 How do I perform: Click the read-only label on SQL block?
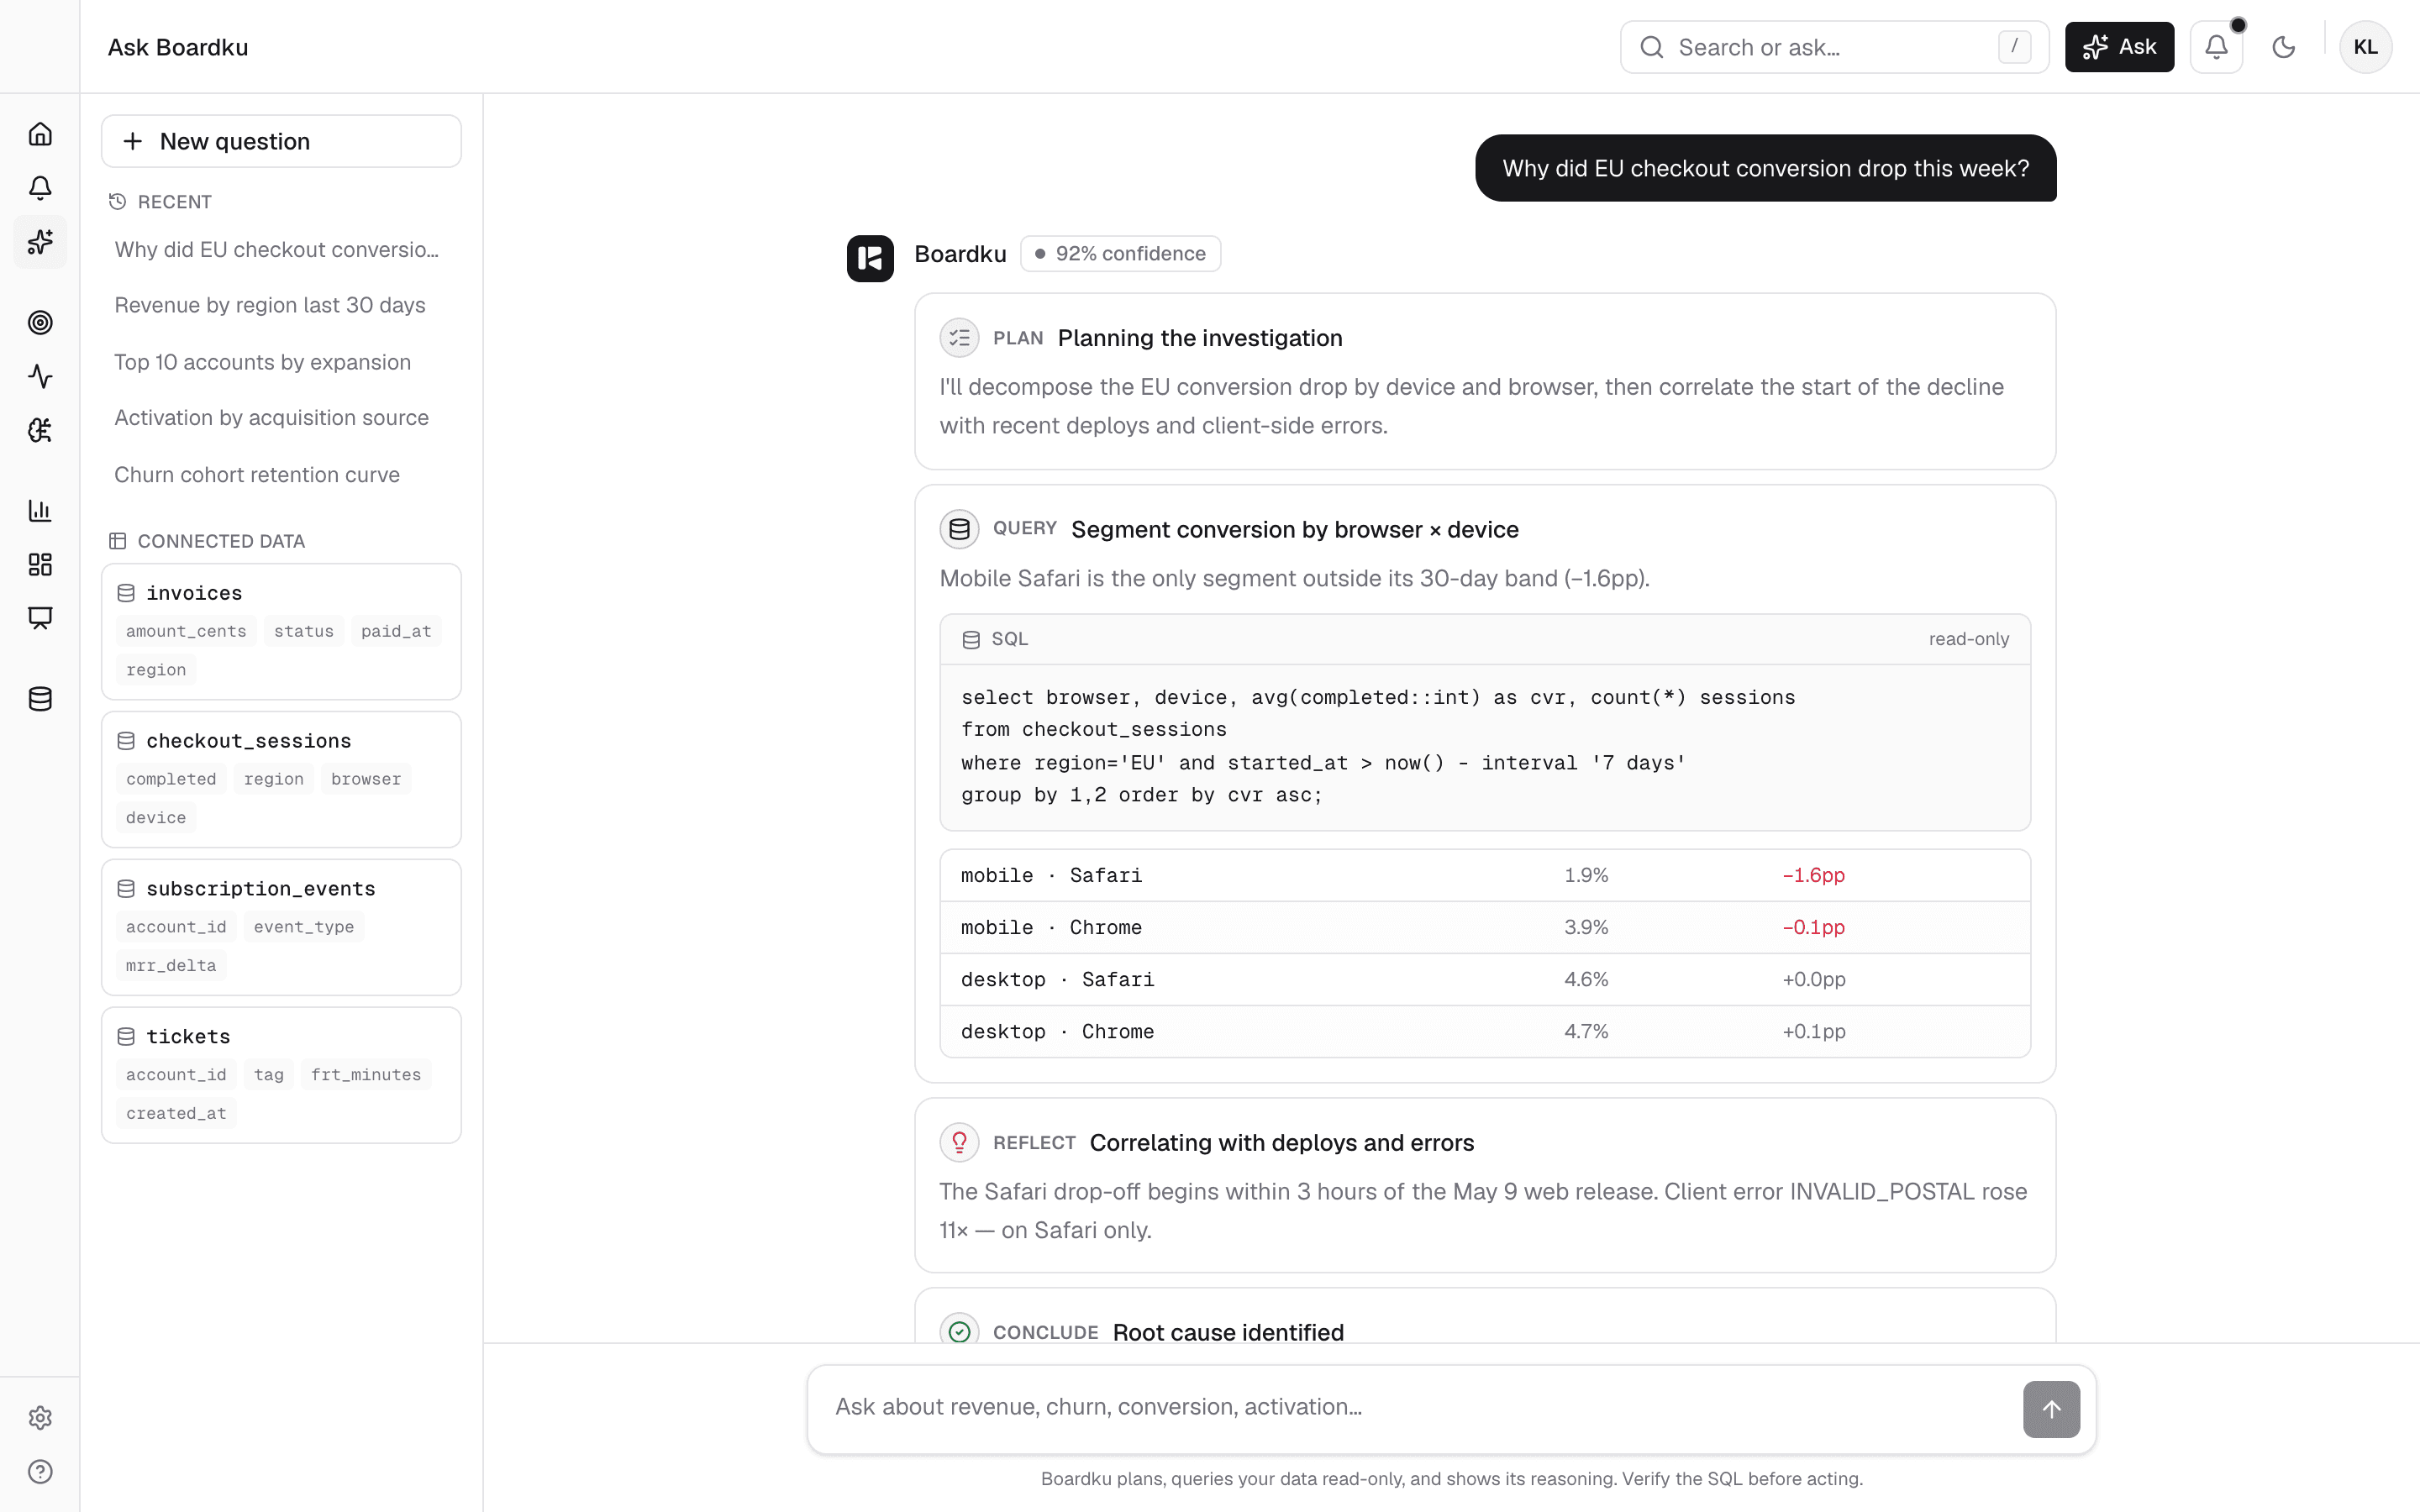(x=1968, y=640)
